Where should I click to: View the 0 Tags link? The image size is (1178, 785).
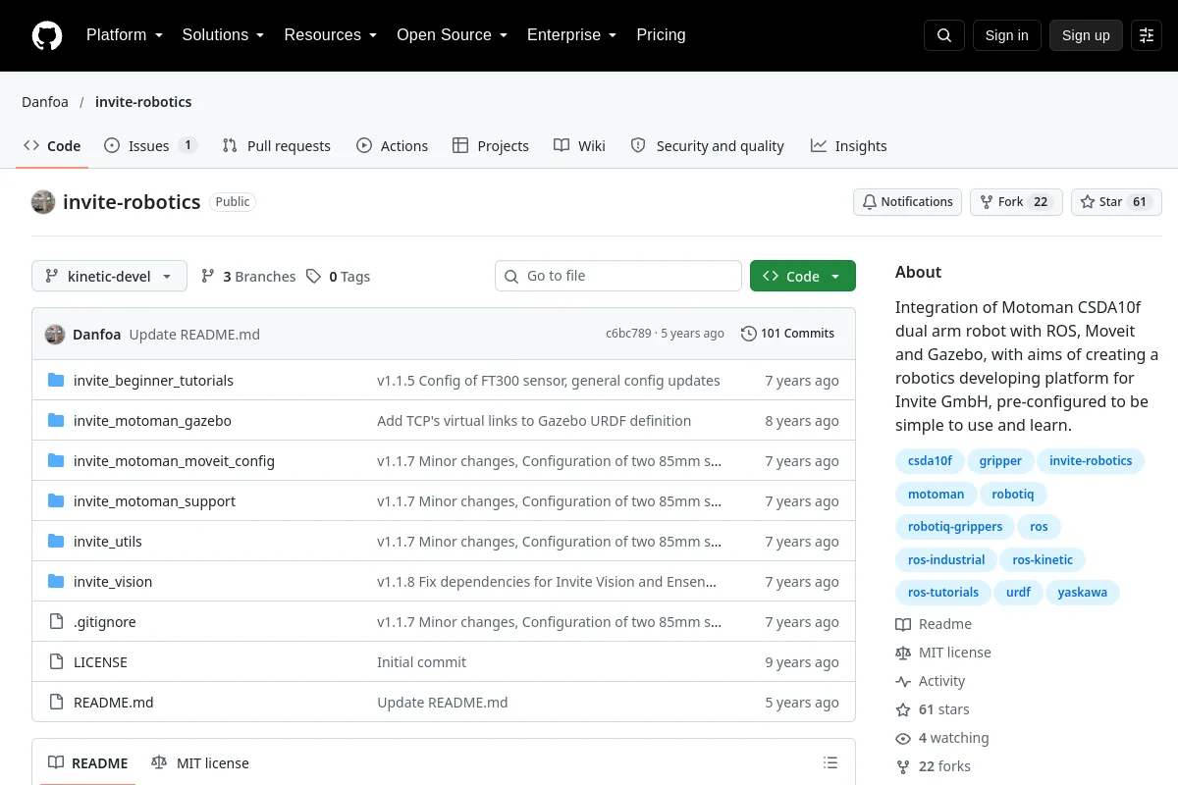339,277
